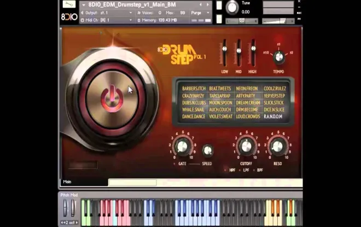Toggle the GATE on/off indicator
361x227 pixels.
[x=174, y=164]
